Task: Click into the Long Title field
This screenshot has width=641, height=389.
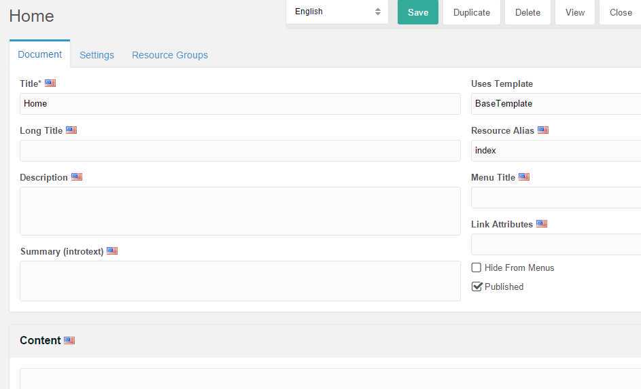Action: coord(240,151)
